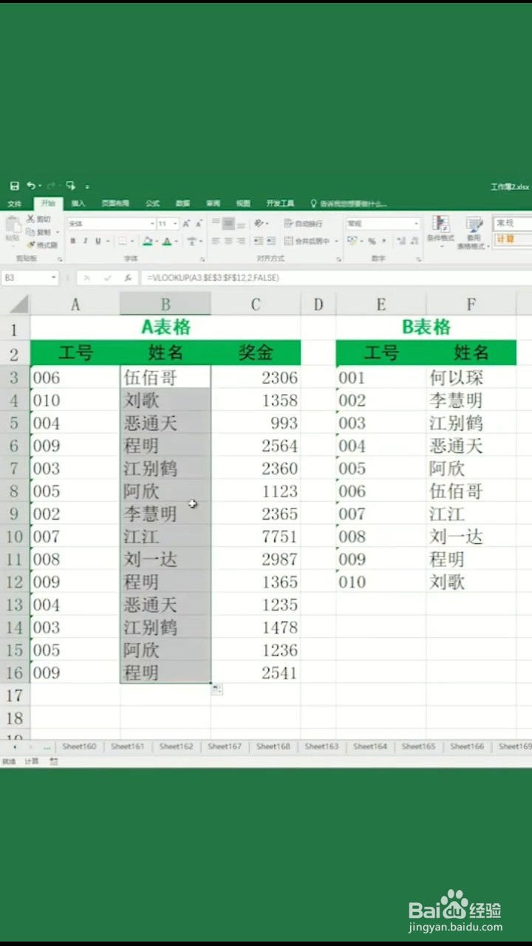Open the Sheet167 tab
Screen dimensions: 532x946
[225, 746]
